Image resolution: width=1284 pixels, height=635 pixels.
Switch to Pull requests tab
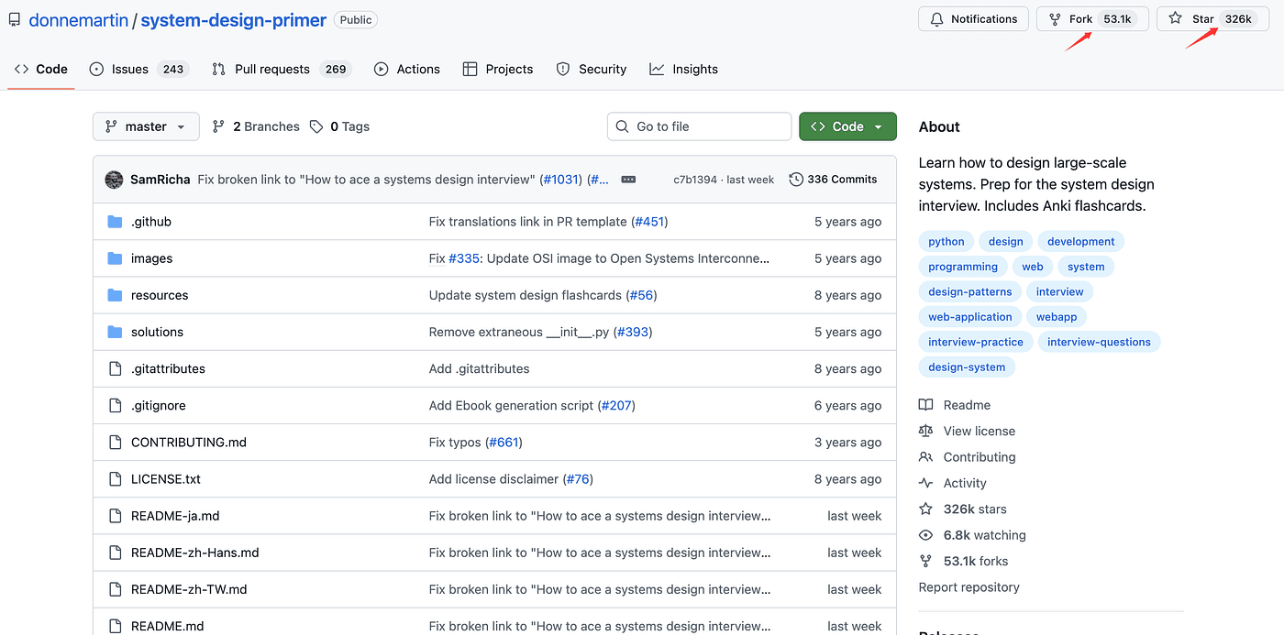(271, 70)
